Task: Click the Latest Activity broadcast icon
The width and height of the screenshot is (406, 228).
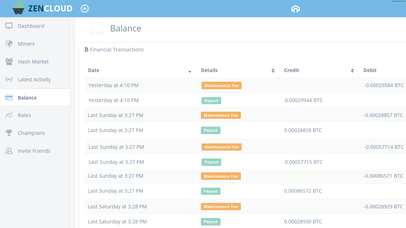Action: coord(9,80)
